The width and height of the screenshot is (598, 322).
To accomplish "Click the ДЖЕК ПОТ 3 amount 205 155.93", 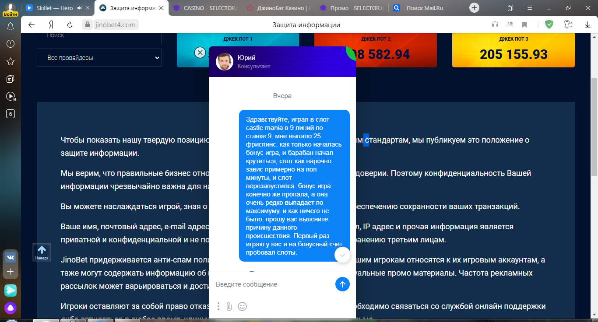I will (x=514, y=54).
